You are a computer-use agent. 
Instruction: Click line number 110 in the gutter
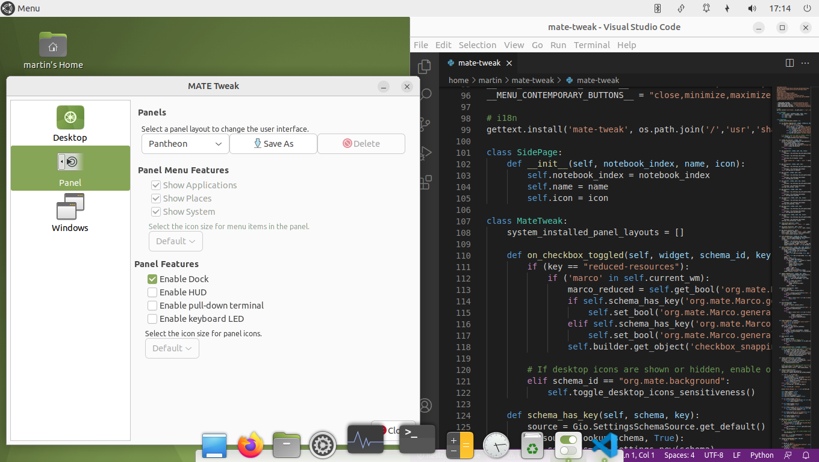(463, 255)
